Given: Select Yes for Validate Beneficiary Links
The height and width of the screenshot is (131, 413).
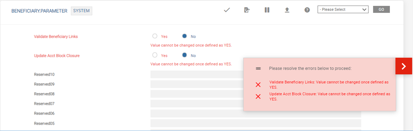Looking at the screenshot, I should click(155, 36).
